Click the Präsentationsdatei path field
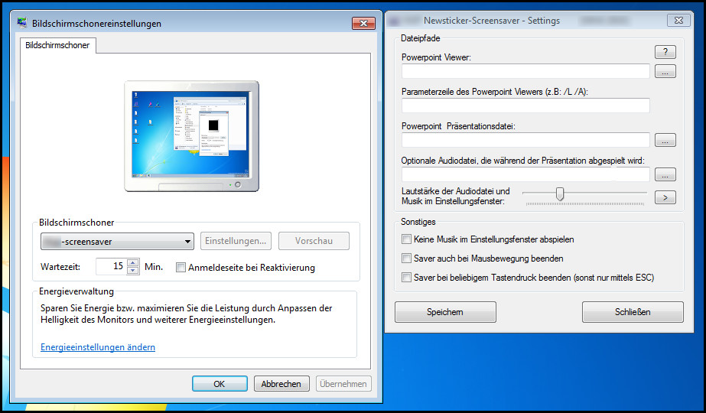The image size is (706, 413). click(525, 140)
